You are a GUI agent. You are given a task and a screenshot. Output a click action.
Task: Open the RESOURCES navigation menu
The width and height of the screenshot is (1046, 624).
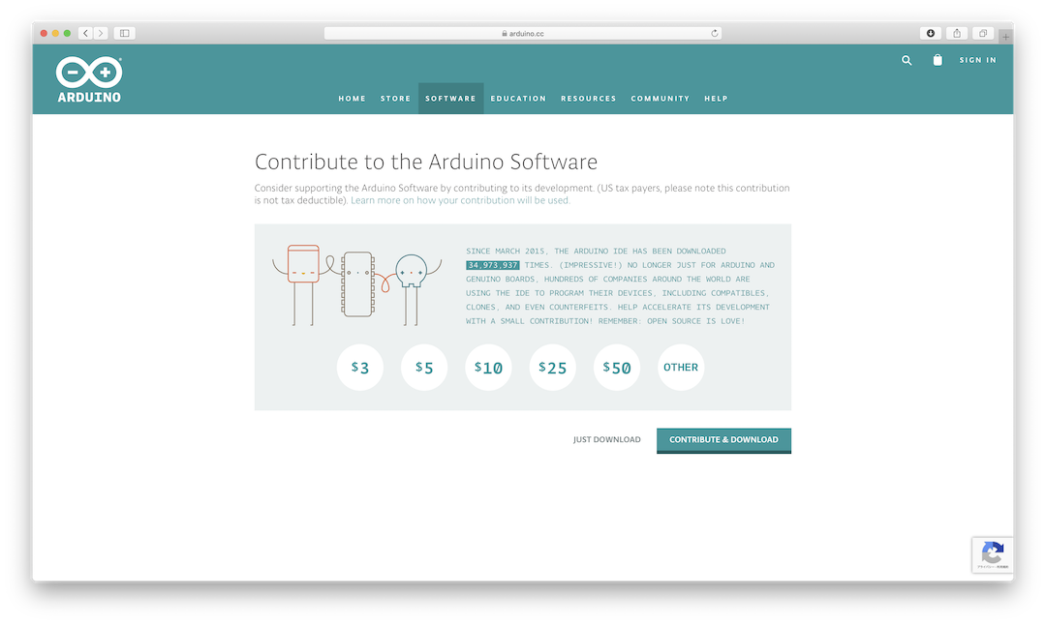(588, 99)
